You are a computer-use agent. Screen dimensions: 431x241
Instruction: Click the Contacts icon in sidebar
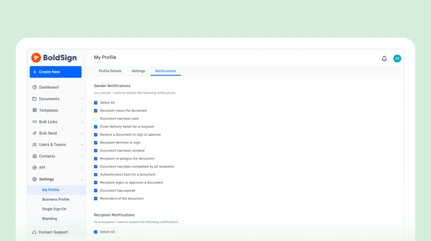tap(34, 156)
